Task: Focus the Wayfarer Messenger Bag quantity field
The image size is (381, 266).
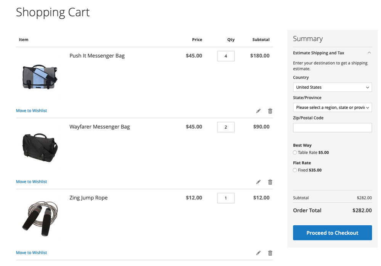Action: [226, 127]
